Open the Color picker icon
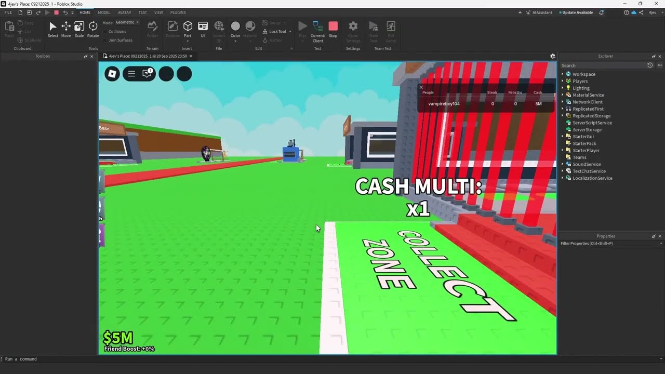 235,26
